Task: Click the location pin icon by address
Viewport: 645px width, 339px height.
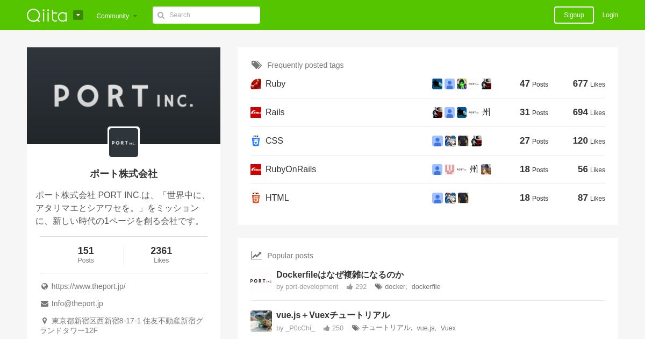Action: click(45, 321)
